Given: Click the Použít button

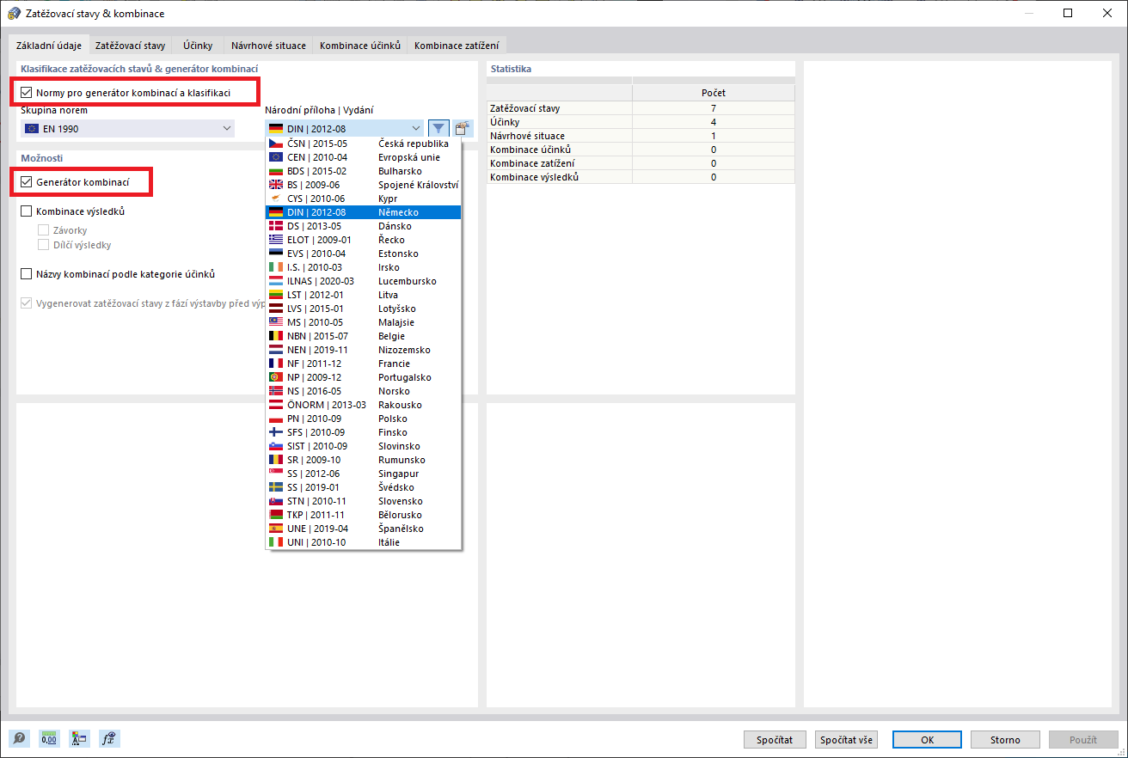Looking at the screenshot, I should tap(1082, 739).
